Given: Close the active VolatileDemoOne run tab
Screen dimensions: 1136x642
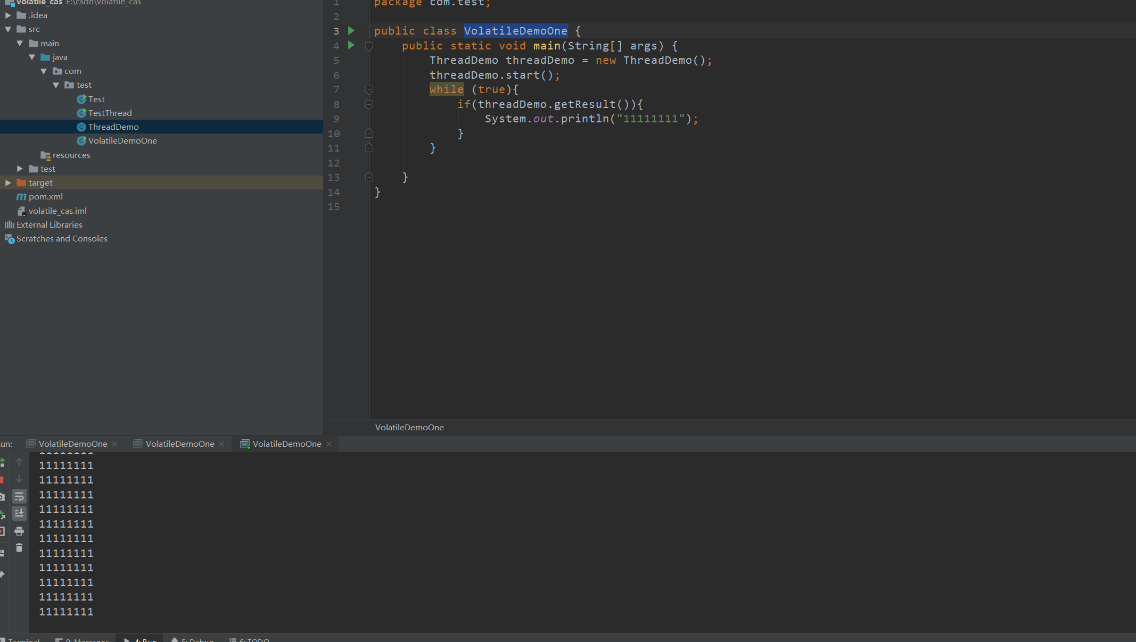Looking at the screenshot, I should 329,444.
